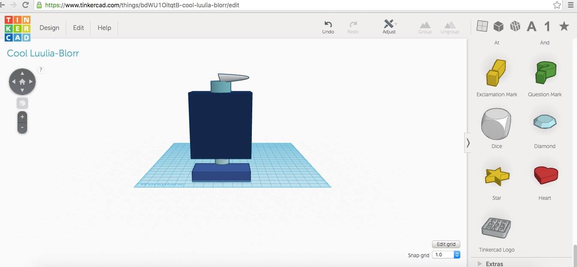Select the workplane grid icon
577x267 pixels.
pos(482,27)
